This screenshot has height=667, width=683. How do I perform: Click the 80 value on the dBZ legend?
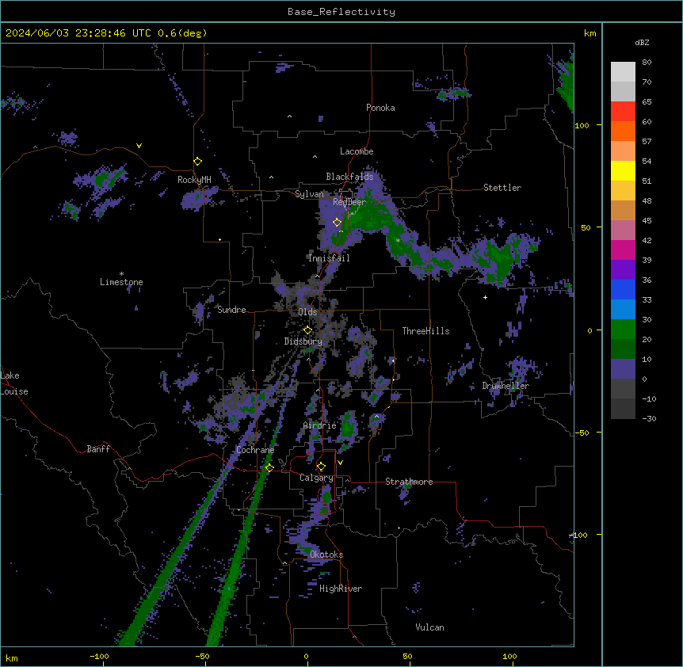coord(647,63)
